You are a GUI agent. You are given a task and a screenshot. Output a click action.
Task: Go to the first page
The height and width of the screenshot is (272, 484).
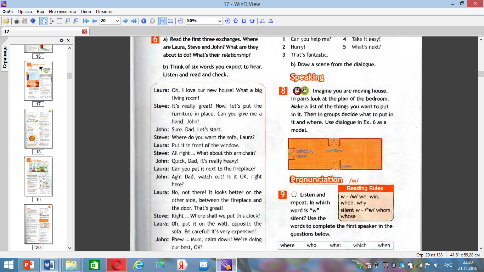pyautogui.click(x=86, y=21)
